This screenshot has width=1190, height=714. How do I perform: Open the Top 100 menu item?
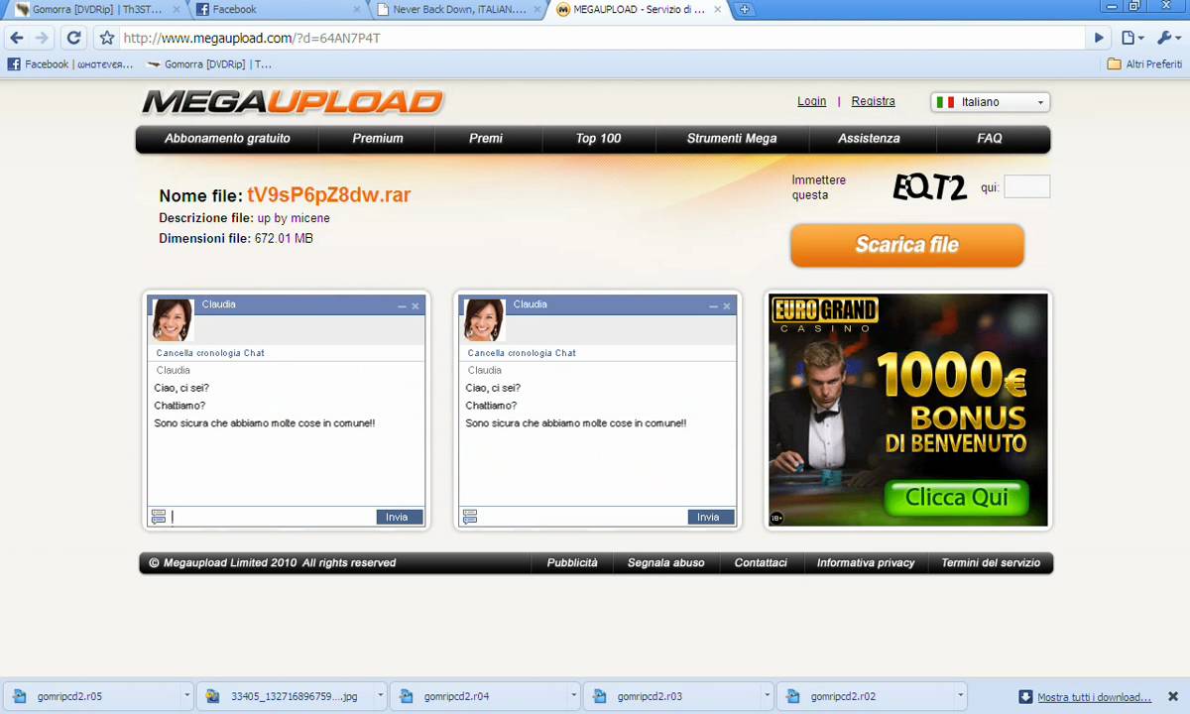coord(598,139)
